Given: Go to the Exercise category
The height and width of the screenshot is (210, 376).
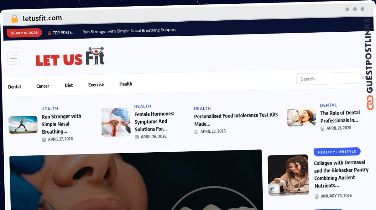Looking at the screenshot, I should 96,85.
